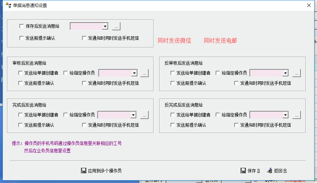Check 发通知时同时发送手机短信 in 反完成后 group
The image size is (317, 183).
click(x=237, y=125)
